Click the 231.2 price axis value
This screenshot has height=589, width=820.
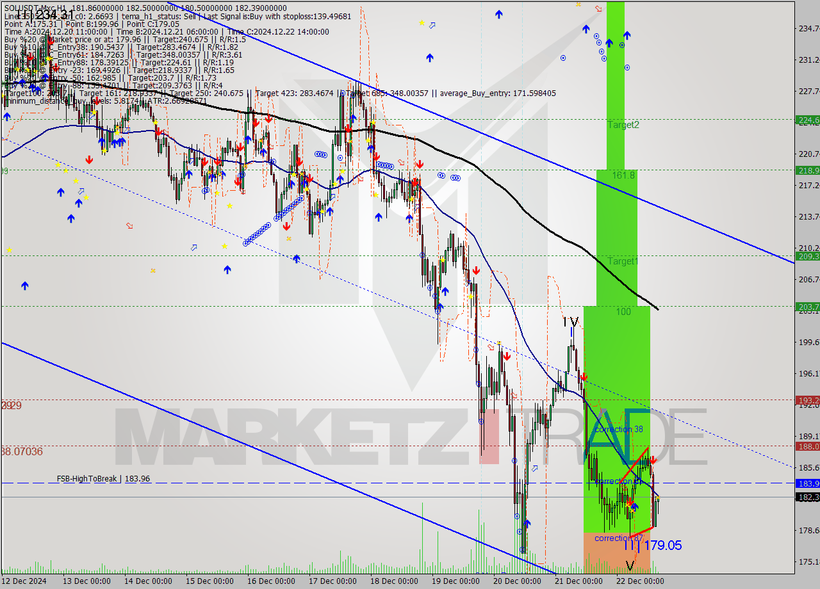(x=808, y=60)
